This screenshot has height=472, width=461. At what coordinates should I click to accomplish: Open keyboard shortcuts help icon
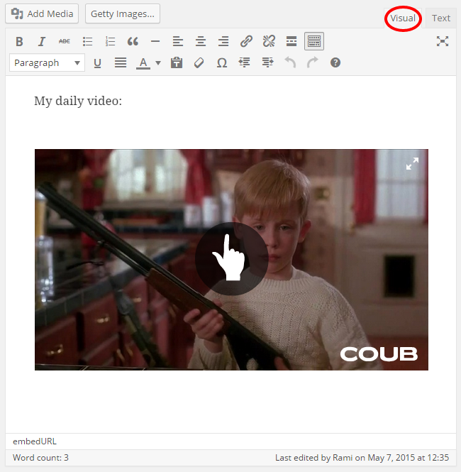(335, 63)
